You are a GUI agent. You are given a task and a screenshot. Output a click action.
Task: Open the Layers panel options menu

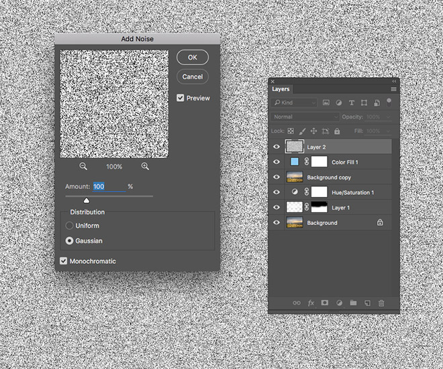pos(393,89)
